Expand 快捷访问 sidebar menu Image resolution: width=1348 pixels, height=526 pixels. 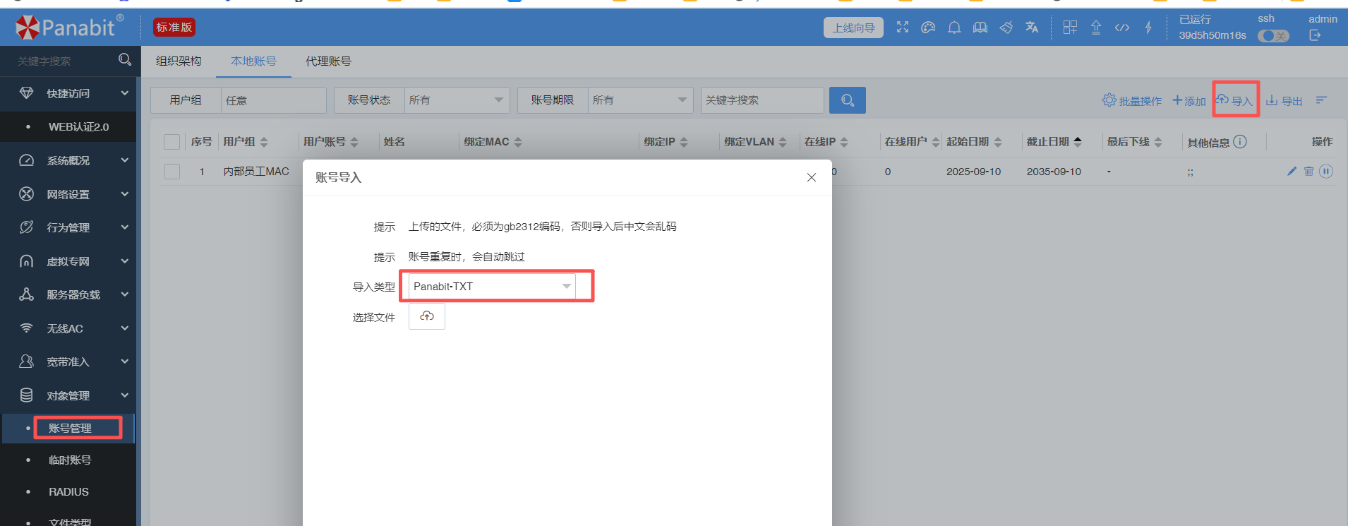pos(68,93)
